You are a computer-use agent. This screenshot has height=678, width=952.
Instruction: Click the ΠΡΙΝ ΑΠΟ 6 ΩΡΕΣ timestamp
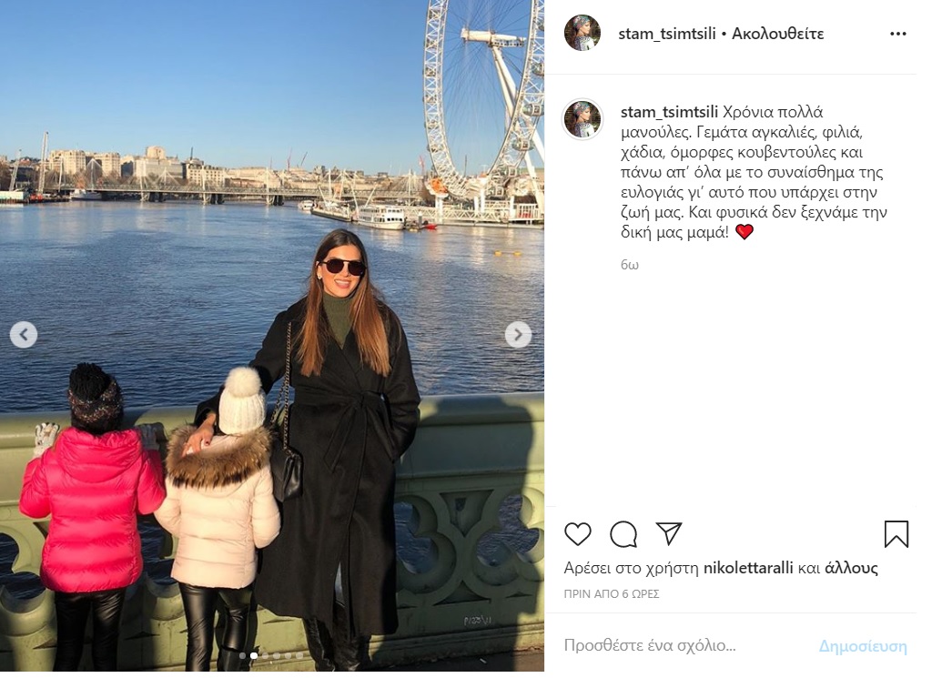(x=612, y=594)
